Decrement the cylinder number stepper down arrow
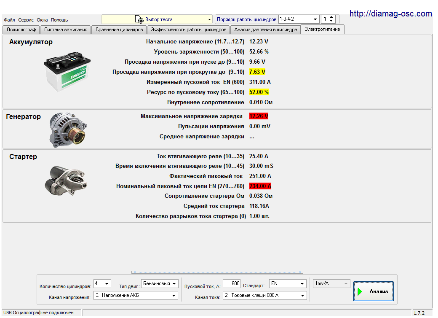Image resolution: width=438 pixels, height=318 pixels. (x=331, y=21)
